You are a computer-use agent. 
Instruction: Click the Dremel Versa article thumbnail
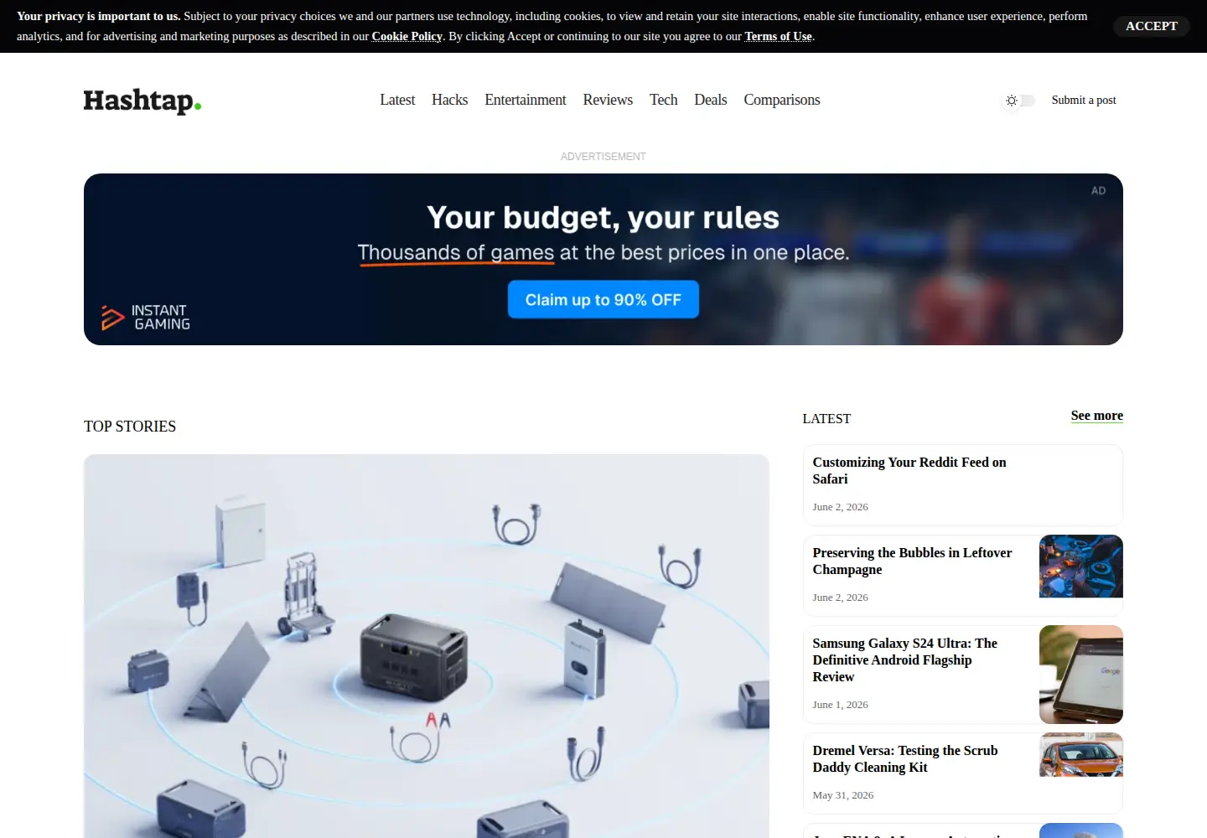(x=1081, y=755)
